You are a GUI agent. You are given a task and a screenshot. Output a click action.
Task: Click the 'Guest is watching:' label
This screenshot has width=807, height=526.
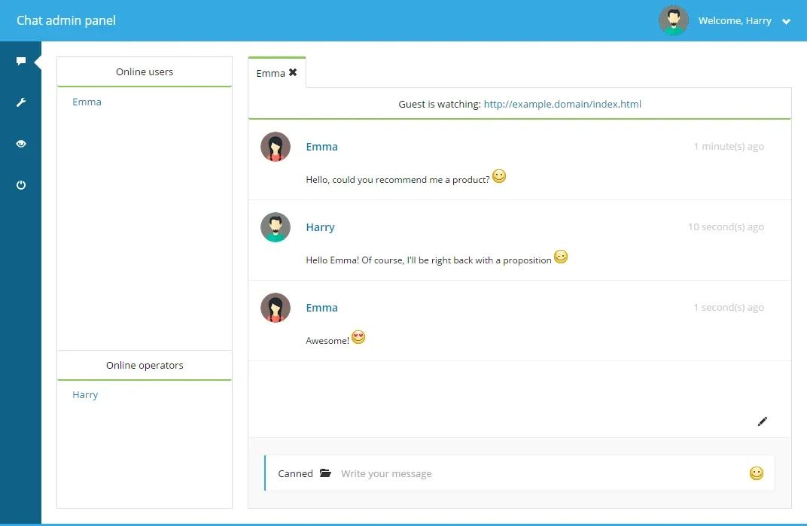point(440,104)
